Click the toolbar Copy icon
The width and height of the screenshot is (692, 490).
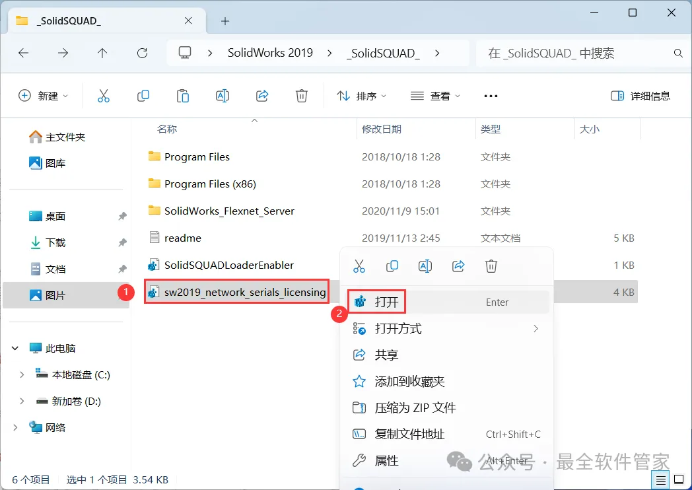143,96
